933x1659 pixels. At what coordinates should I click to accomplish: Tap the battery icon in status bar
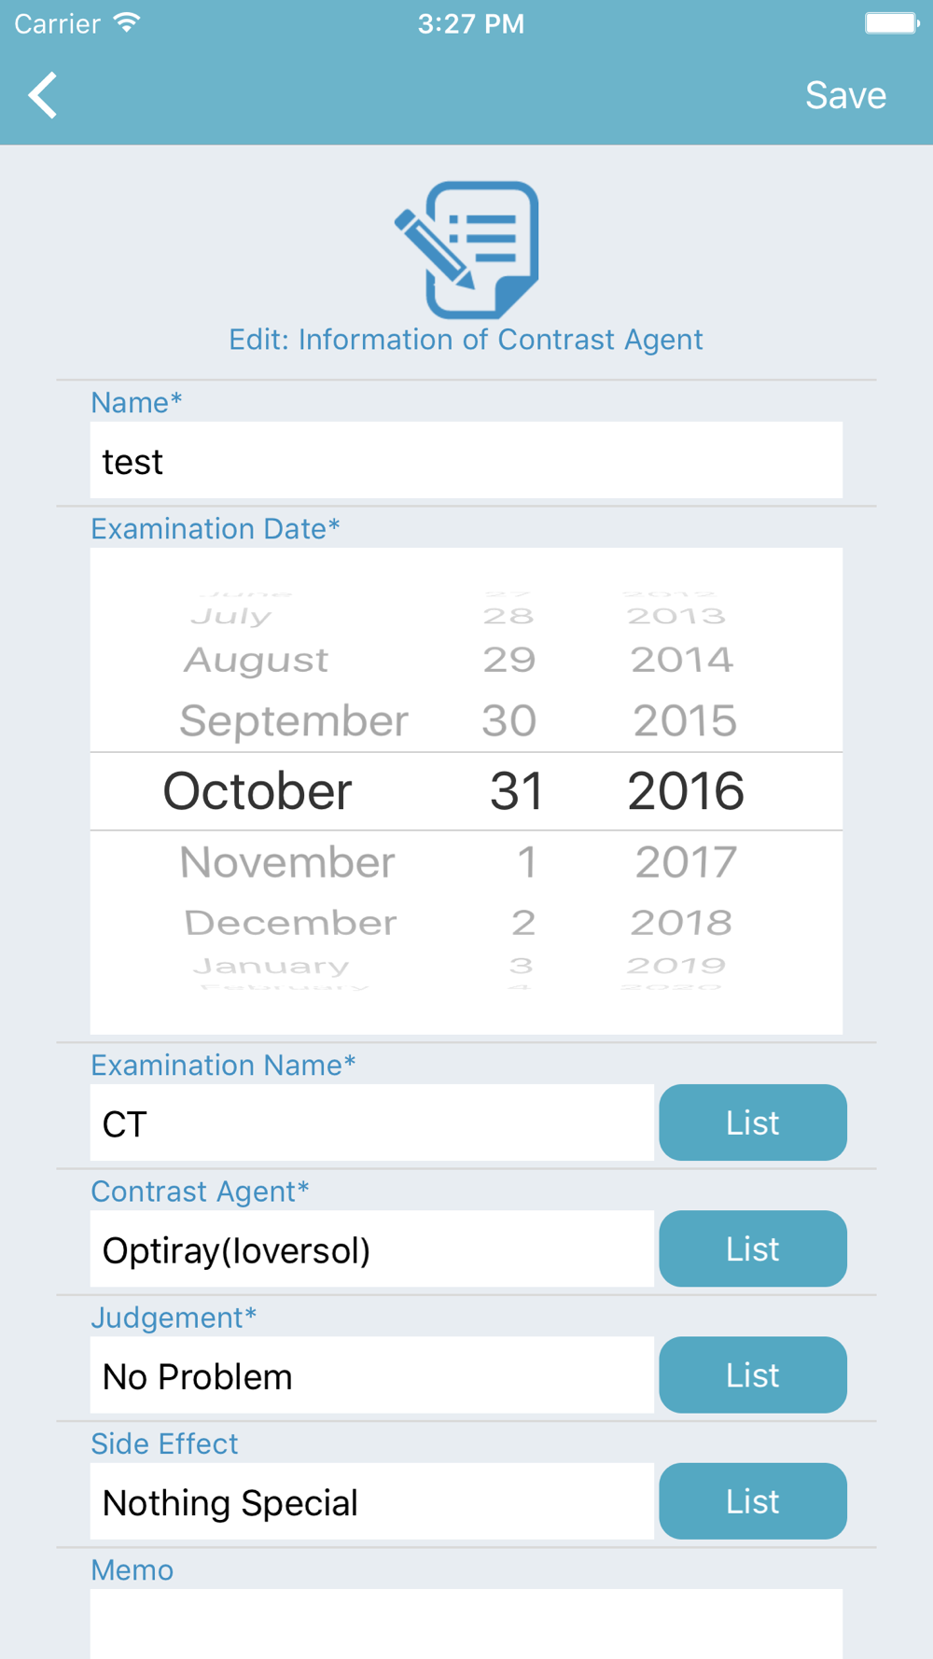[x=892, y=23]
